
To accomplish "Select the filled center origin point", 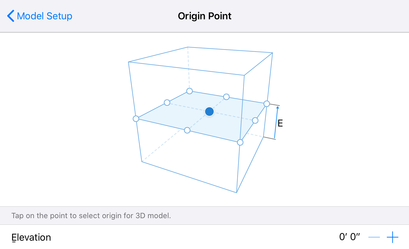I will pos(209,111).
